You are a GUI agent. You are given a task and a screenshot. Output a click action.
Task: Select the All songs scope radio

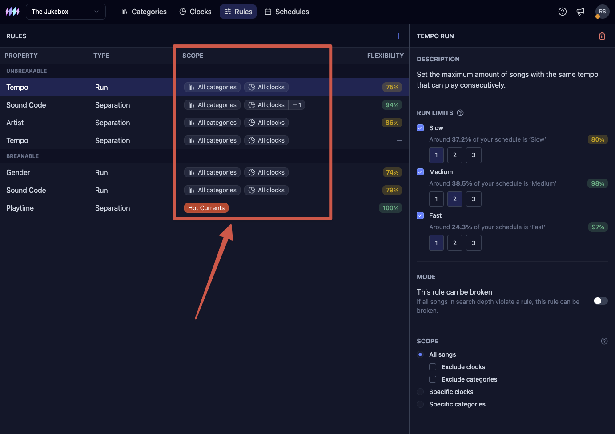point(420,354)
